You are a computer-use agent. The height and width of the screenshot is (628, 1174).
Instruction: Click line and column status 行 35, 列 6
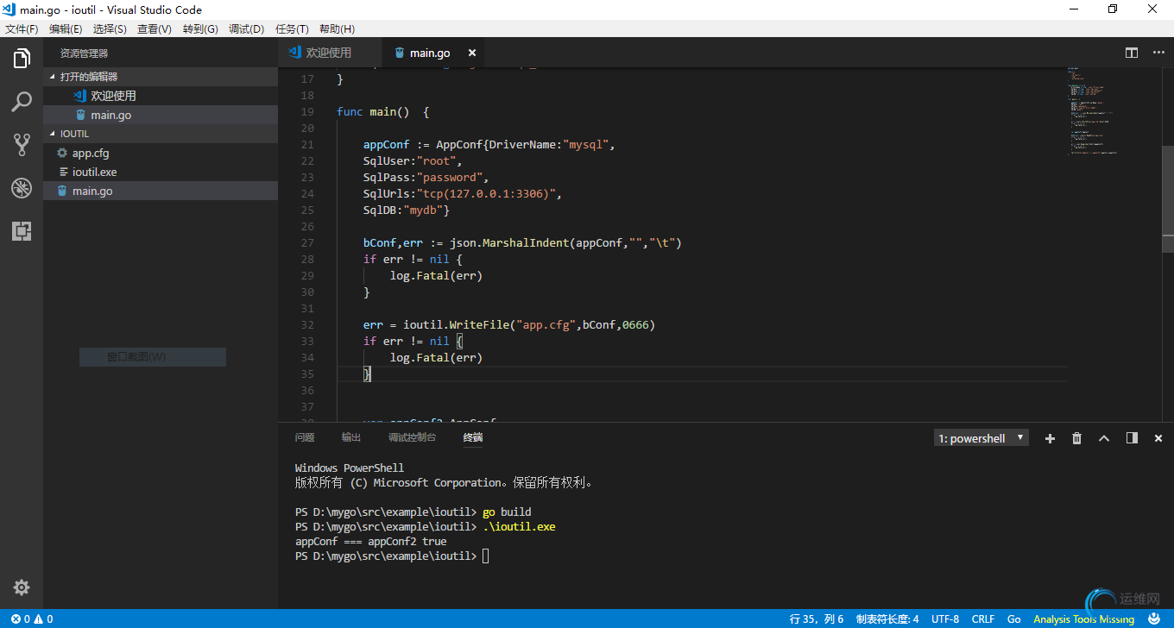click(x=817, y=619)
